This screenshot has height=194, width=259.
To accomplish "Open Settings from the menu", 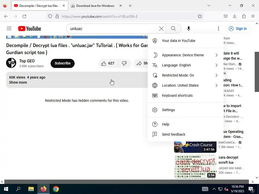I will click(185, 110).
